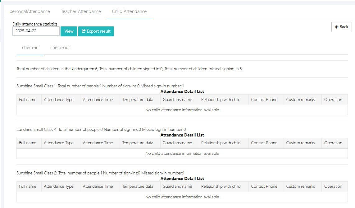Image resolution: width=355 pixels, height=208 pixels.
Task: Focus the daily attendance date field
Action: point(36,31)
